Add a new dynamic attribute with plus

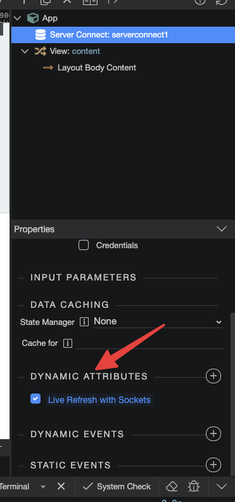click(213, 376)
